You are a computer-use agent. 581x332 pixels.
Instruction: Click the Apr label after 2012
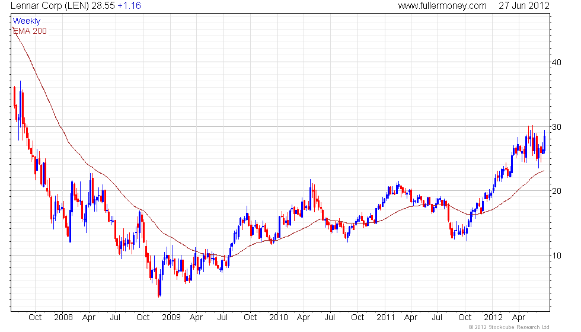pos(519,318)
